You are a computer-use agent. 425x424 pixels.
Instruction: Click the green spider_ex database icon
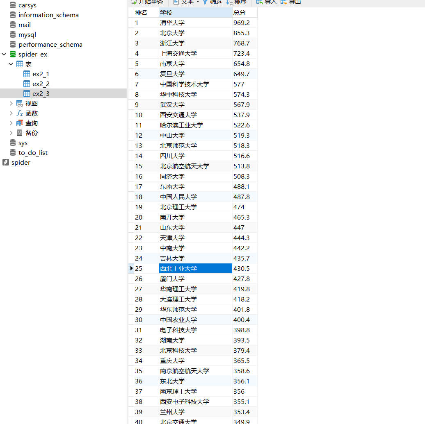pyautogui.click(x=12, y=54)
